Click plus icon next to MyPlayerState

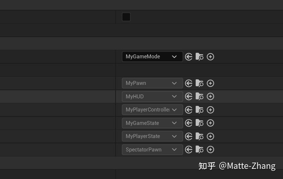click(x=210, y=136)
